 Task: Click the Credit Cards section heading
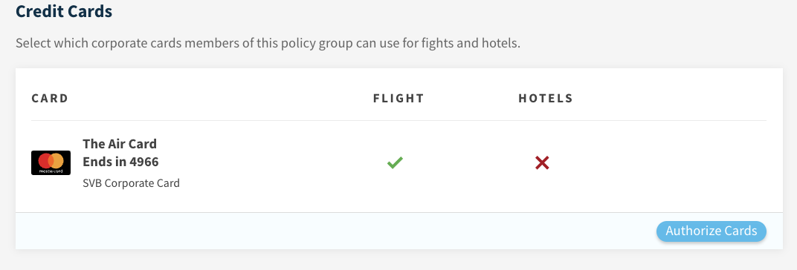[x=63, y=11]
